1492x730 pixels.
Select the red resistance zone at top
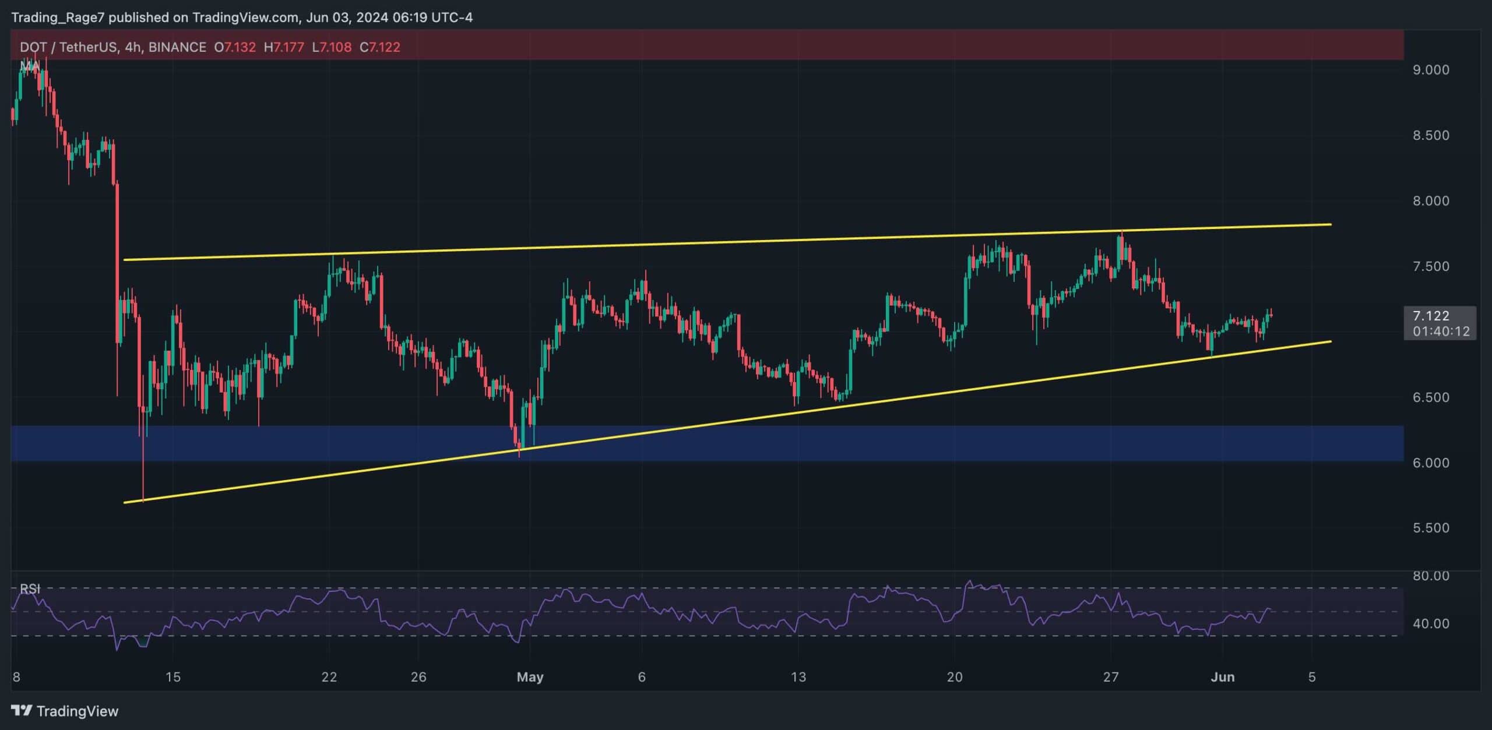click(708, 44)
